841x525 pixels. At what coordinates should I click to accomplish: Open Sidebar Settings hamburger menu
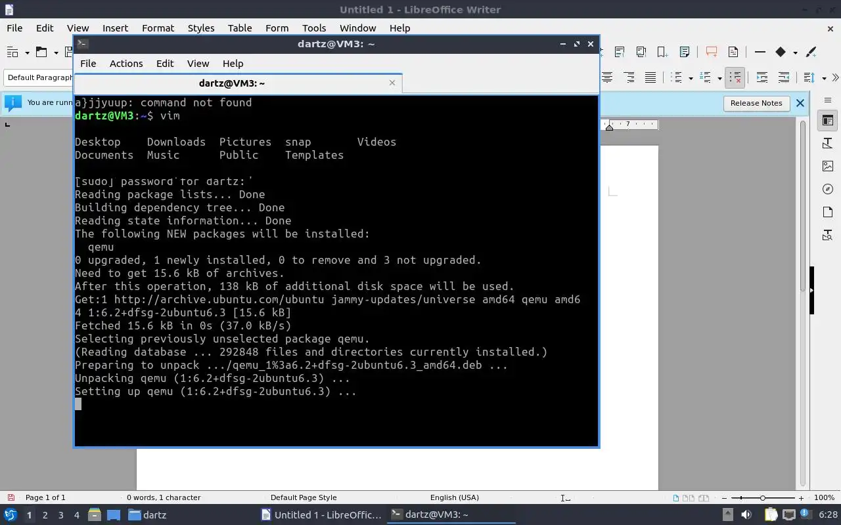[828, 100]
